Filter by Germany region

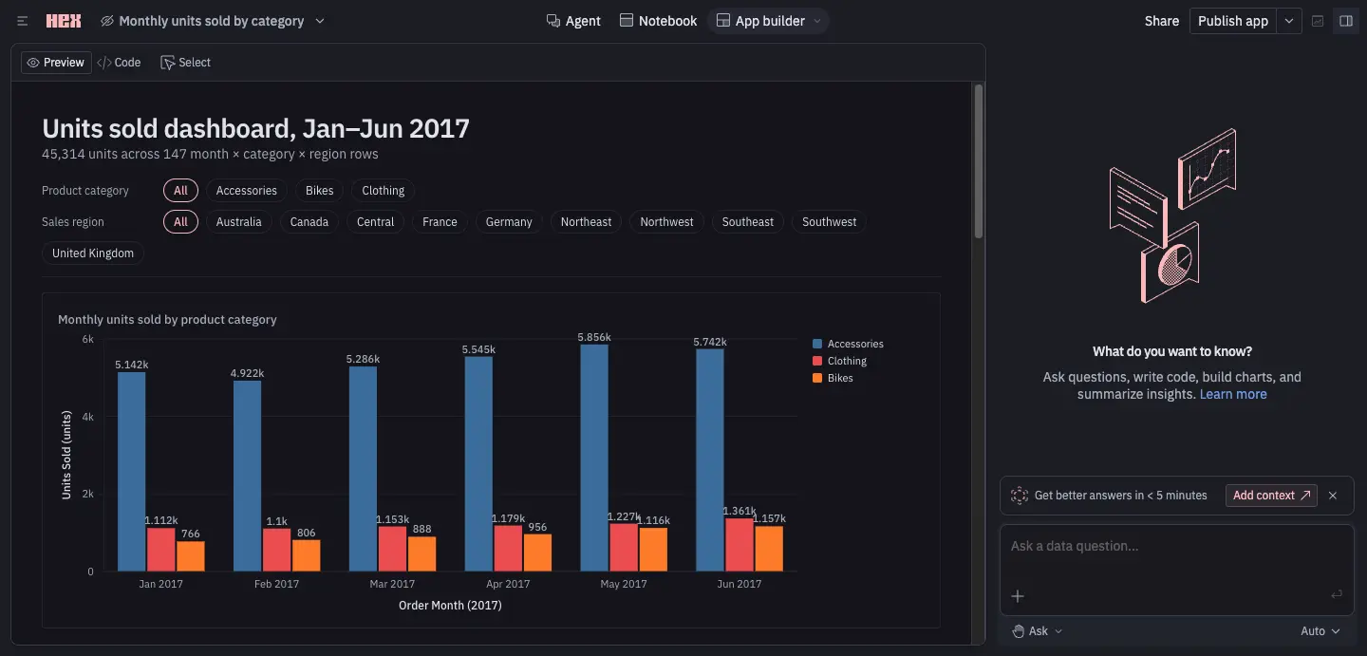(x=509, y=222)
